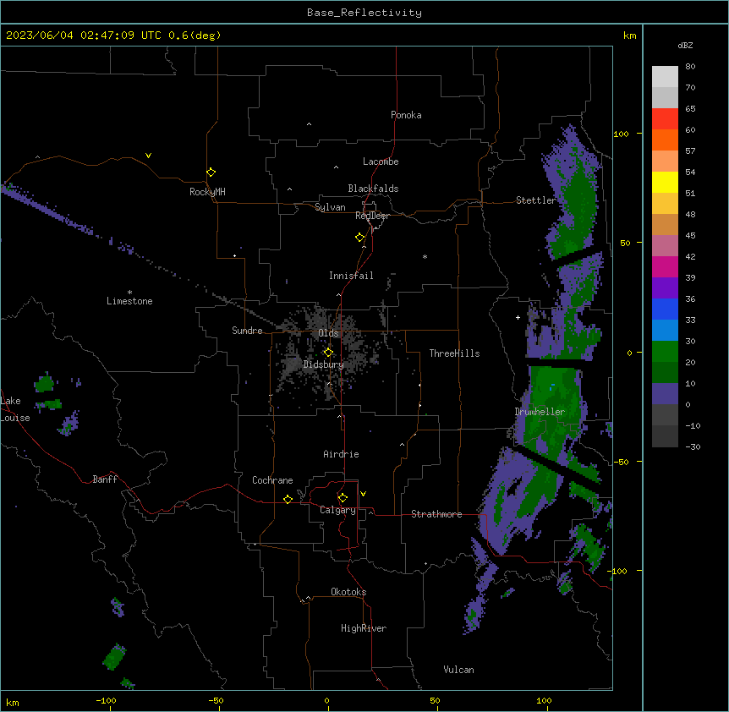Click the Airdrie town label
This screenshot has width=729, height=712.
pyautogui.click(x=341, y=454)
